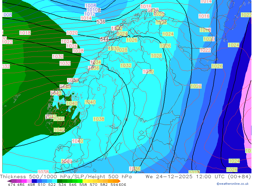Click the 544 height contour label
254x186 pixels.
(104, 39)
